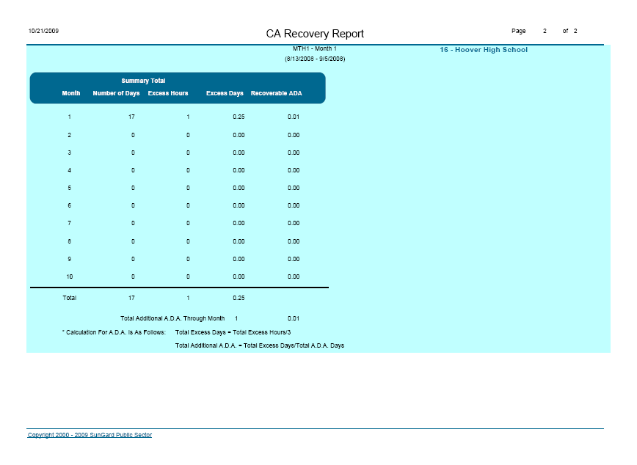Click Number of Days value in month 1 row

pos(133,117)
